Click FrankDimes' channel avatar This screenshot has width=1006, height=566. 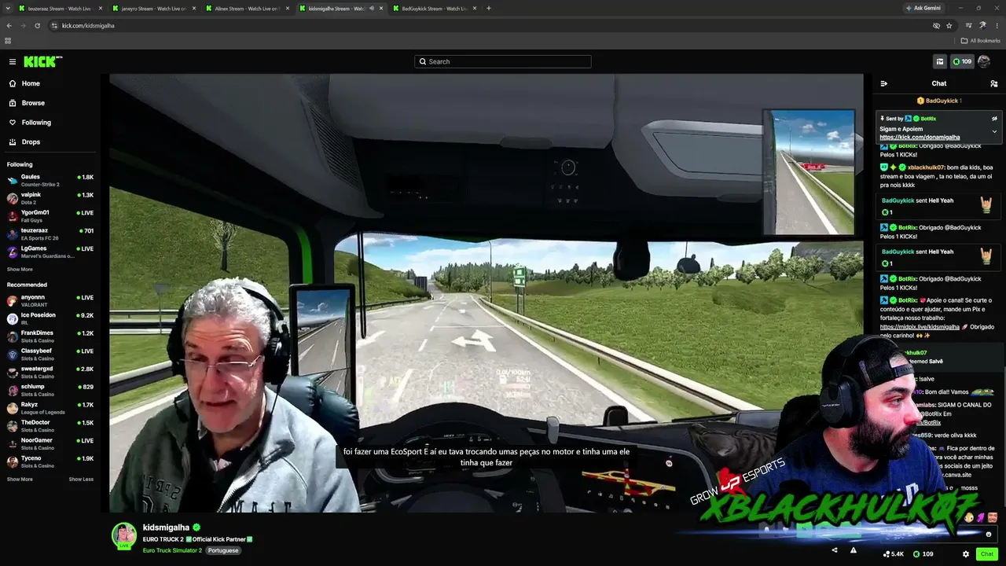click(13, 336)
